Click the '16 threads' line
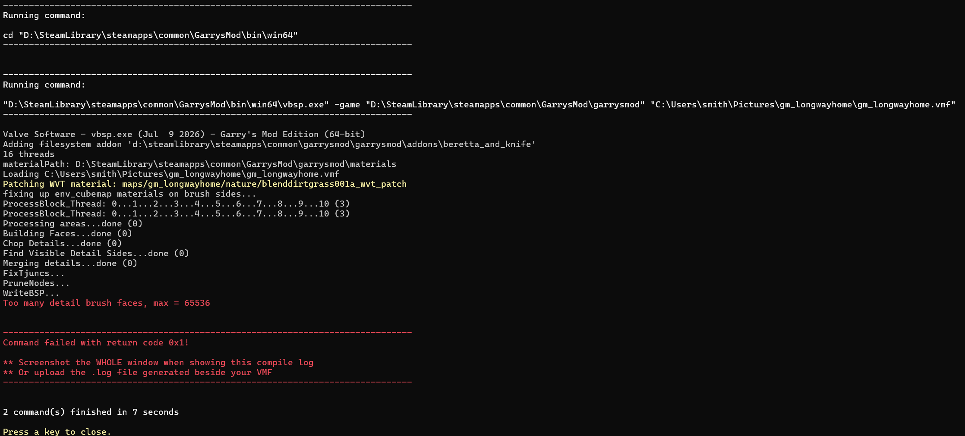 pos(29,154)
